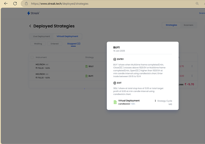Tick the select-all Instrument checkbox

[x=32, y=57]
